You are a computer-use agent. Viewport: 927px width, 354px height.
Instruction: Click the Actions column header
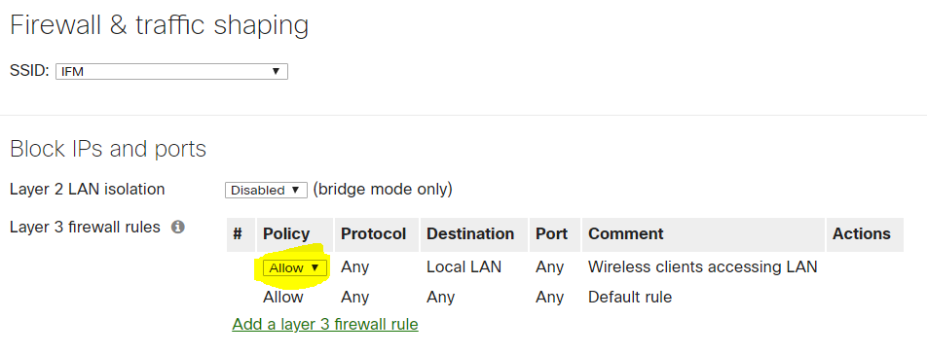pos(862,234)
